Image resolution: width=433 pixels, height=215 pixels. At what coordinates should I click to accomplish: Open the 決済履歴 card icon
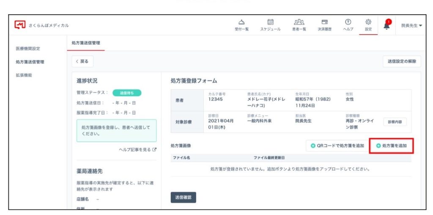point(324,22)
